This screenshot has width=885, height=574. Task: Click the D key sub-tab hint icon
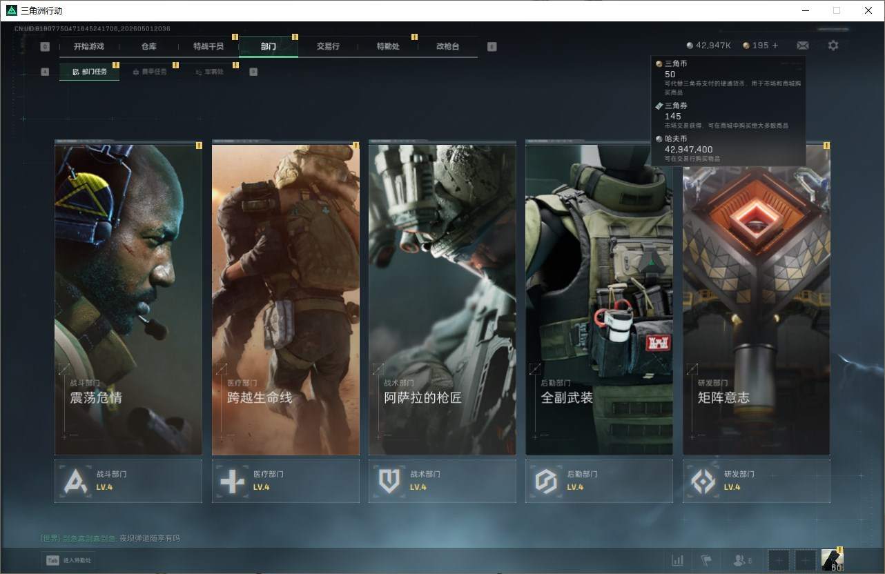pyautogui.click(x=253, y=72)
